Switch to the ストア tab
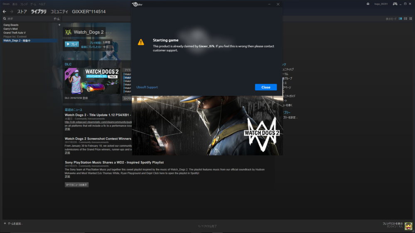Screen dimensions: 415x233 [x=22, y=12]
